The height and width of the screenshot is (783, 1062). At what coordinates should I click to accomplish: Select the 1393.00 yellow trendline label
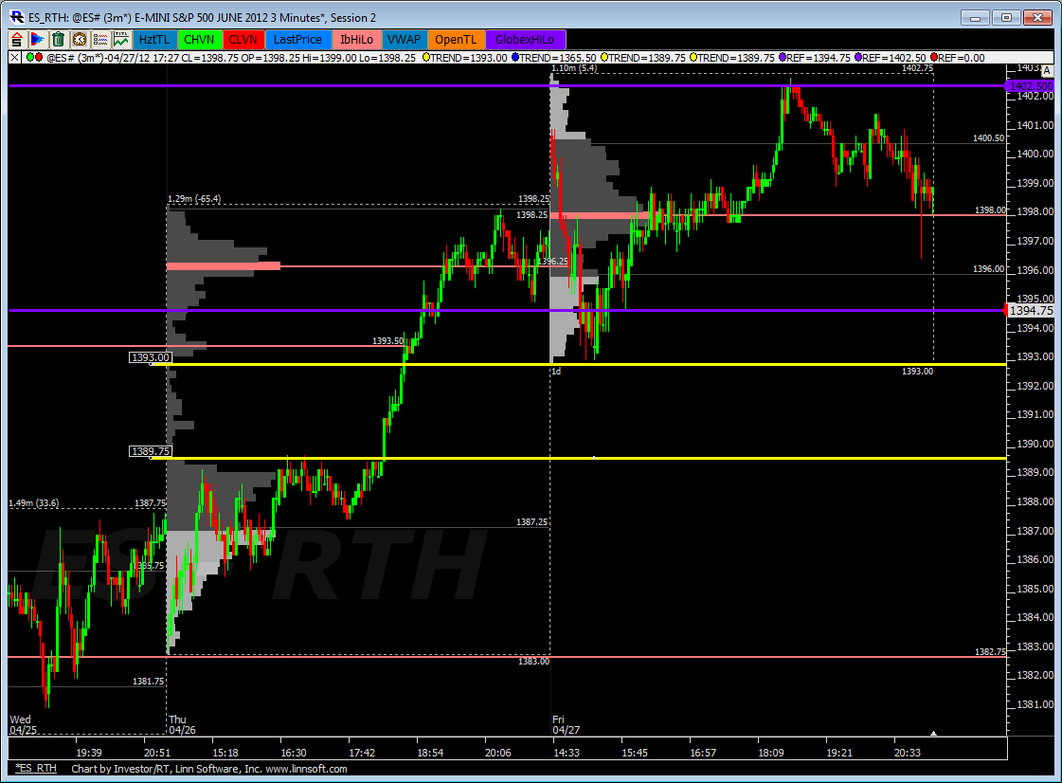tap(151, 357)
